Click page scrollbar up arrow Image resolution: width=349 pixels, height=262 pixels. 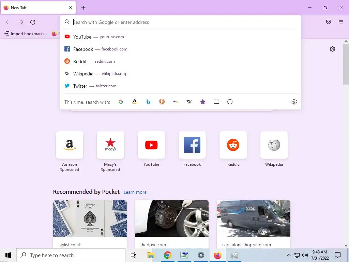pos(346,41)
